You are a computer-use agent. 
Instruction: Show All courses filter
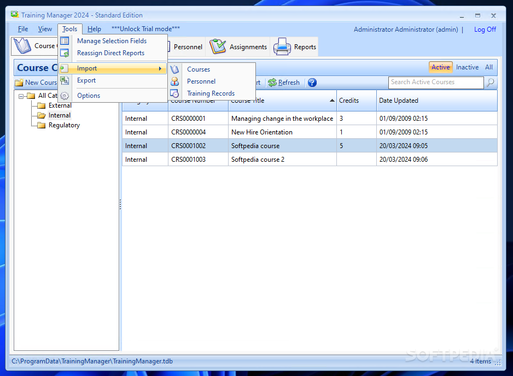coord(489,67)
